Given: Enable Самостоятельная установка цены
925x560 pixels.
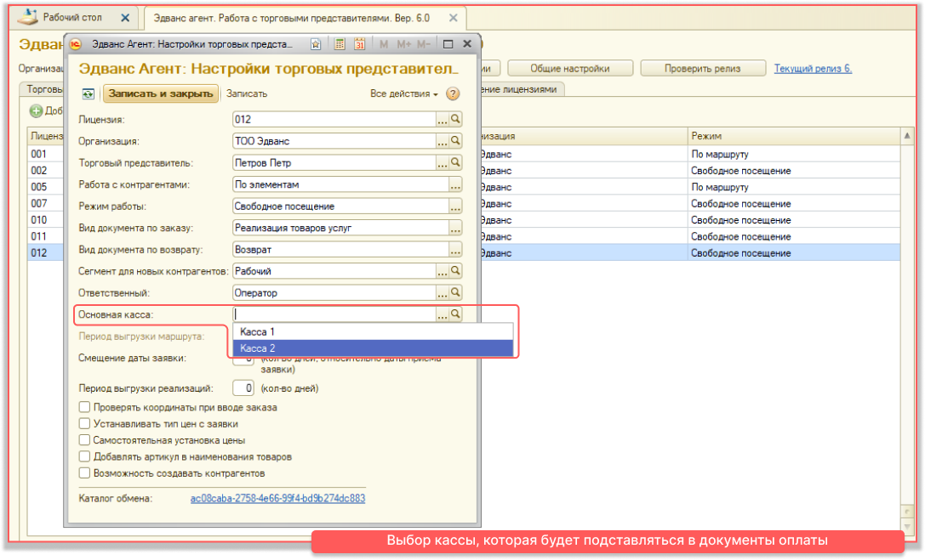Looking at the screenshot, I should (84, 440).
